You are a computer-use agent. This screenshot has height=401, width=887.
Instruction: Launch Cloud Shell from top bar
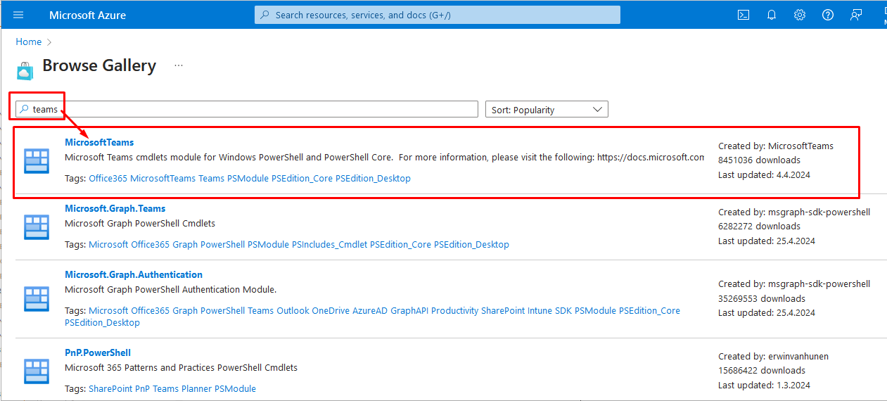pyautogui.click(x=744, y=15)
